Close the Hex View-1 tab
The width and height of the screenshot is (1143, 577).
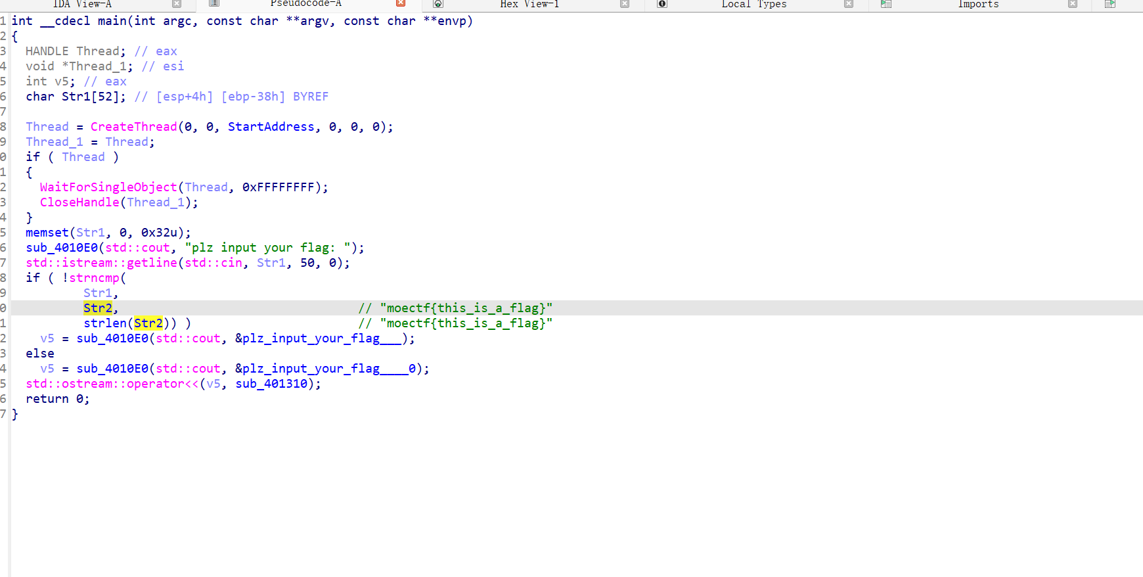tap(625, 4)
